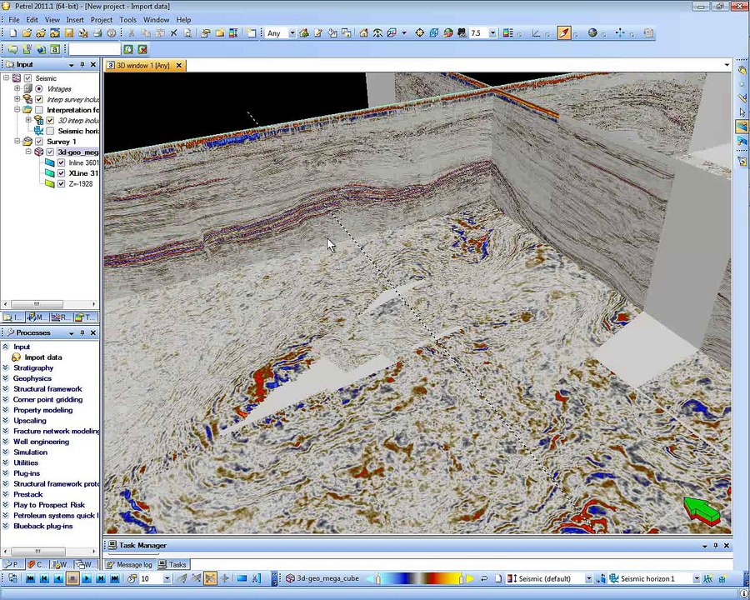Screen dimensions: 750x600
Task: Open the Seismic (default) template dropdown
Action: [x=589, y=578]
